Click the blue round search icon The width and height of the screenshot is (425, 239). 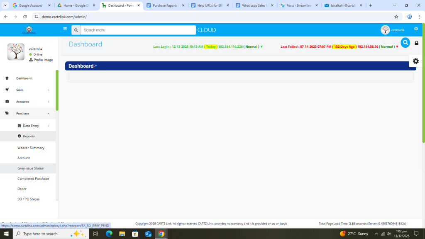coord(405,42)
